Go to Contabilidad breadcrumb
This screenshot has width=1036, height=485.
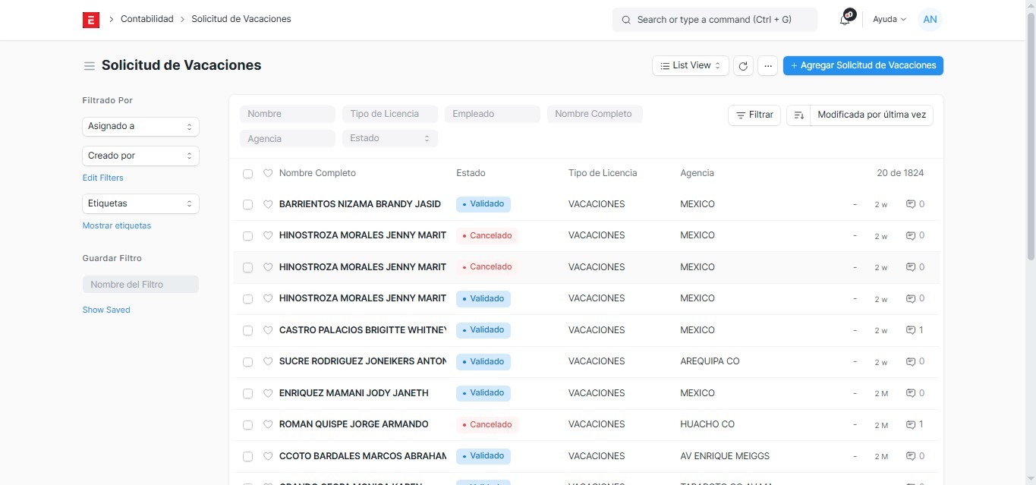coord(146,19)
